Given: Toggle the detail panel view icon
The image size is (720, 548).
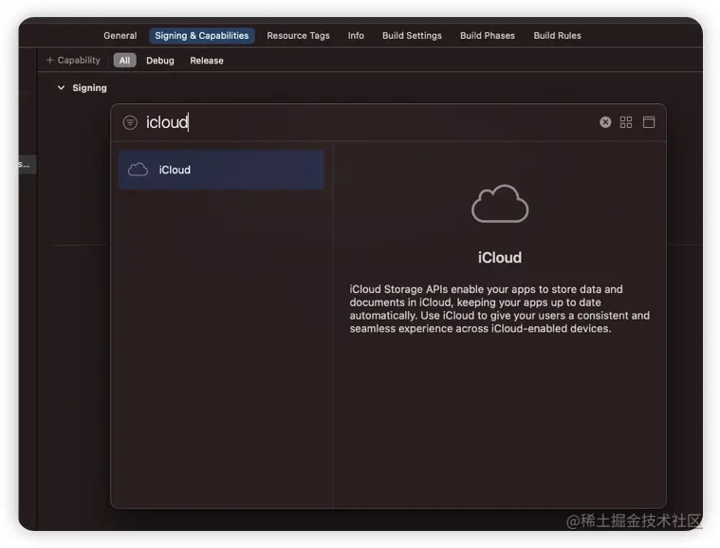Looking at the screenshot, I should coord(648,122).
